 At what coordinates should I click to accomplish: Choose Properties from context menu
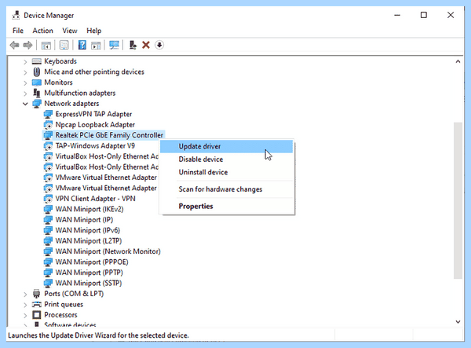227,206
